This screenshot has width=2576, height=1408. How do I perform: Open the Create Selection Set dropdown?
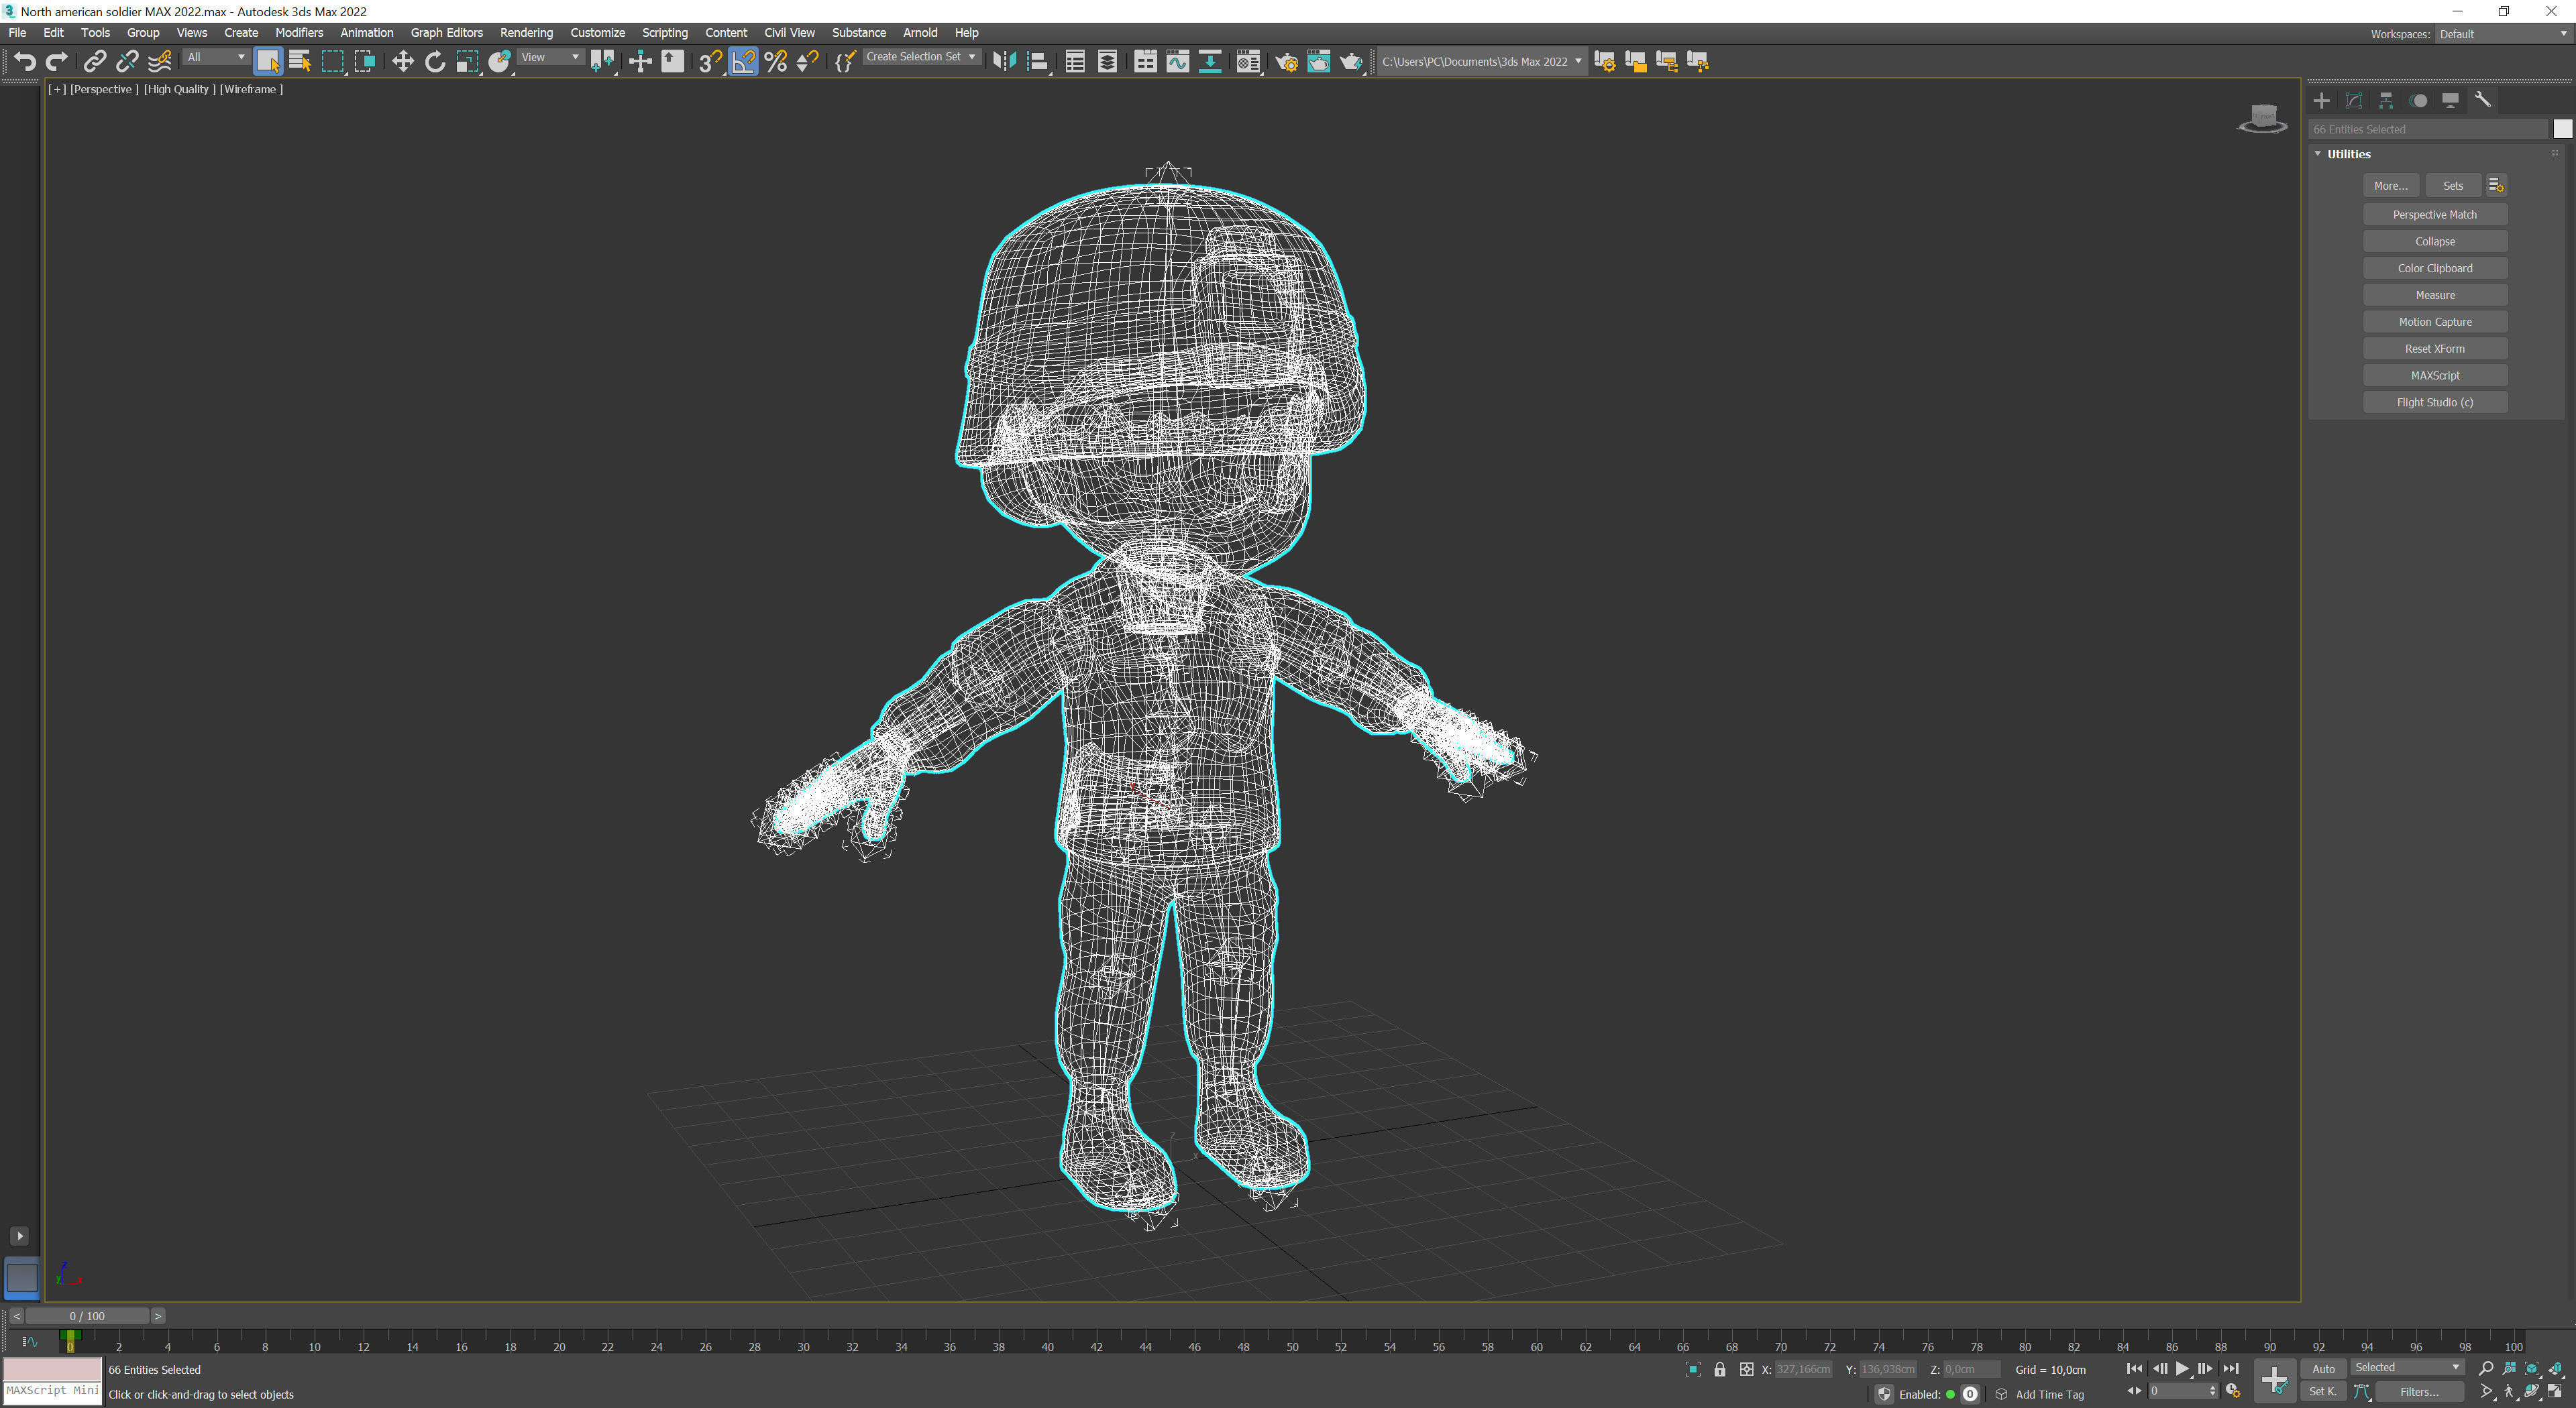click(921, 57)
